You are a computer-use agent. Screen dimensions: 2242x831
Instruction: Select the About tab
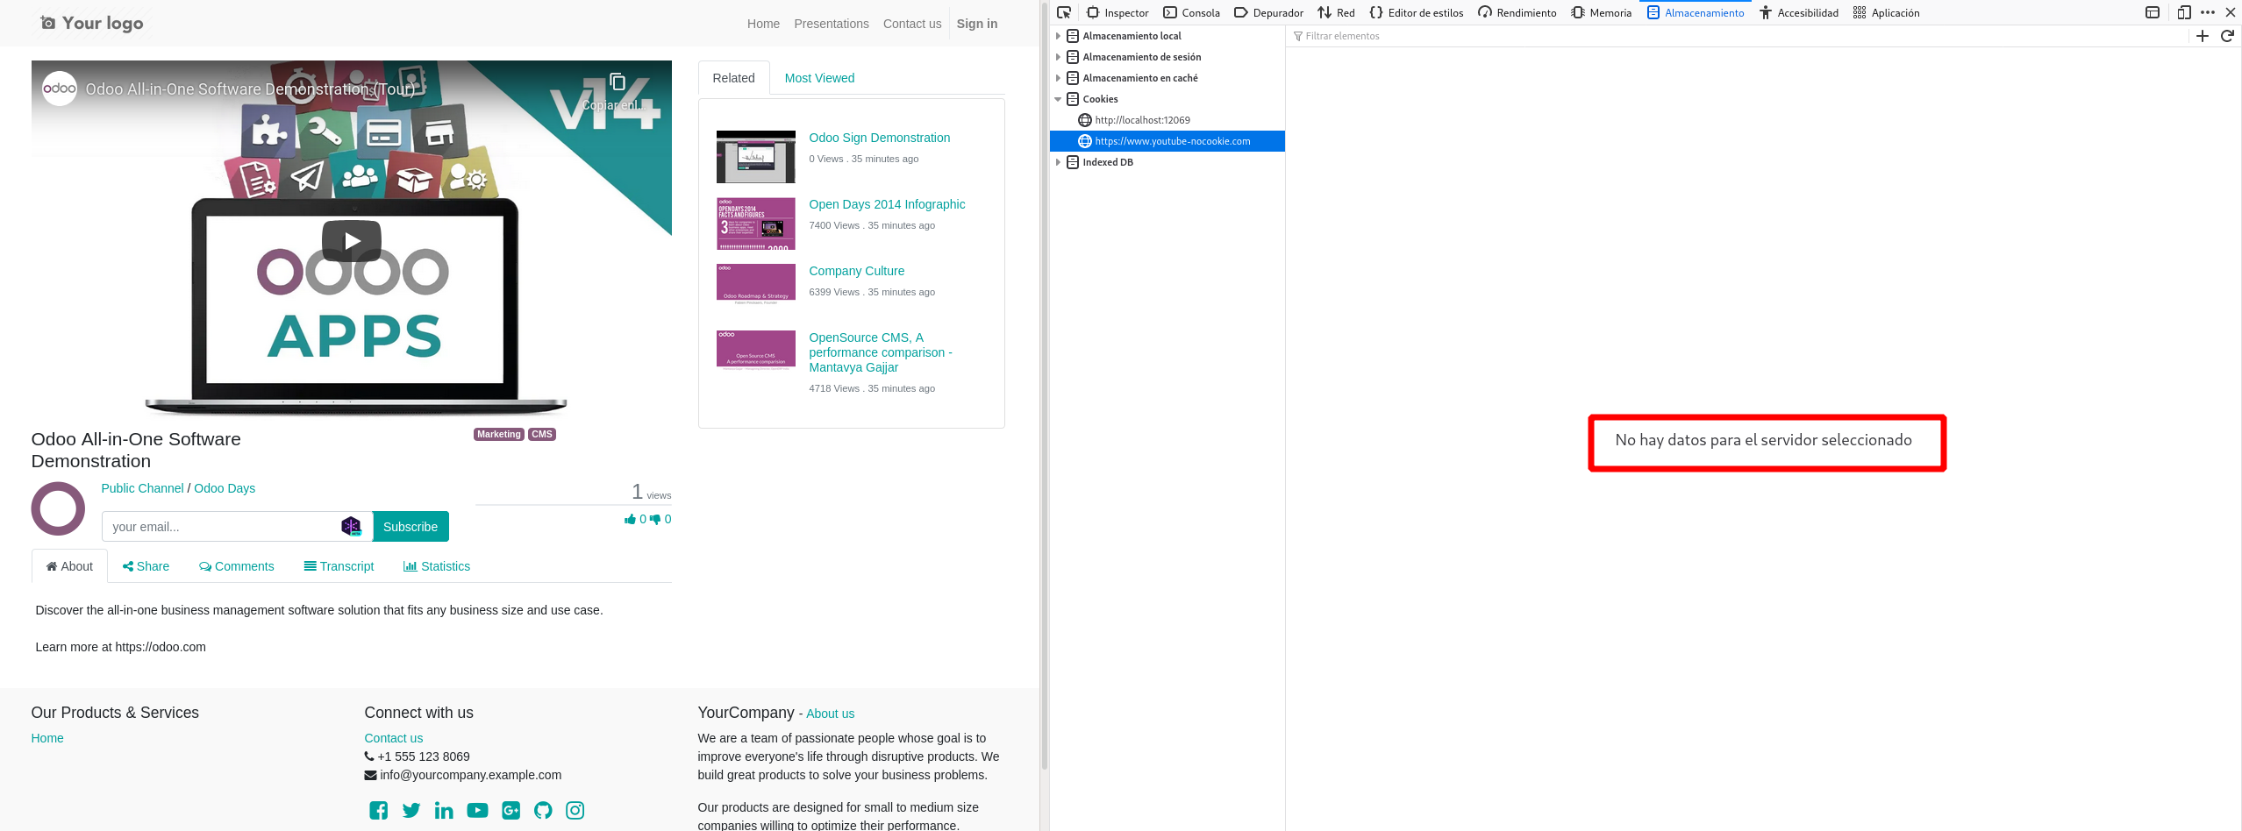69,566
